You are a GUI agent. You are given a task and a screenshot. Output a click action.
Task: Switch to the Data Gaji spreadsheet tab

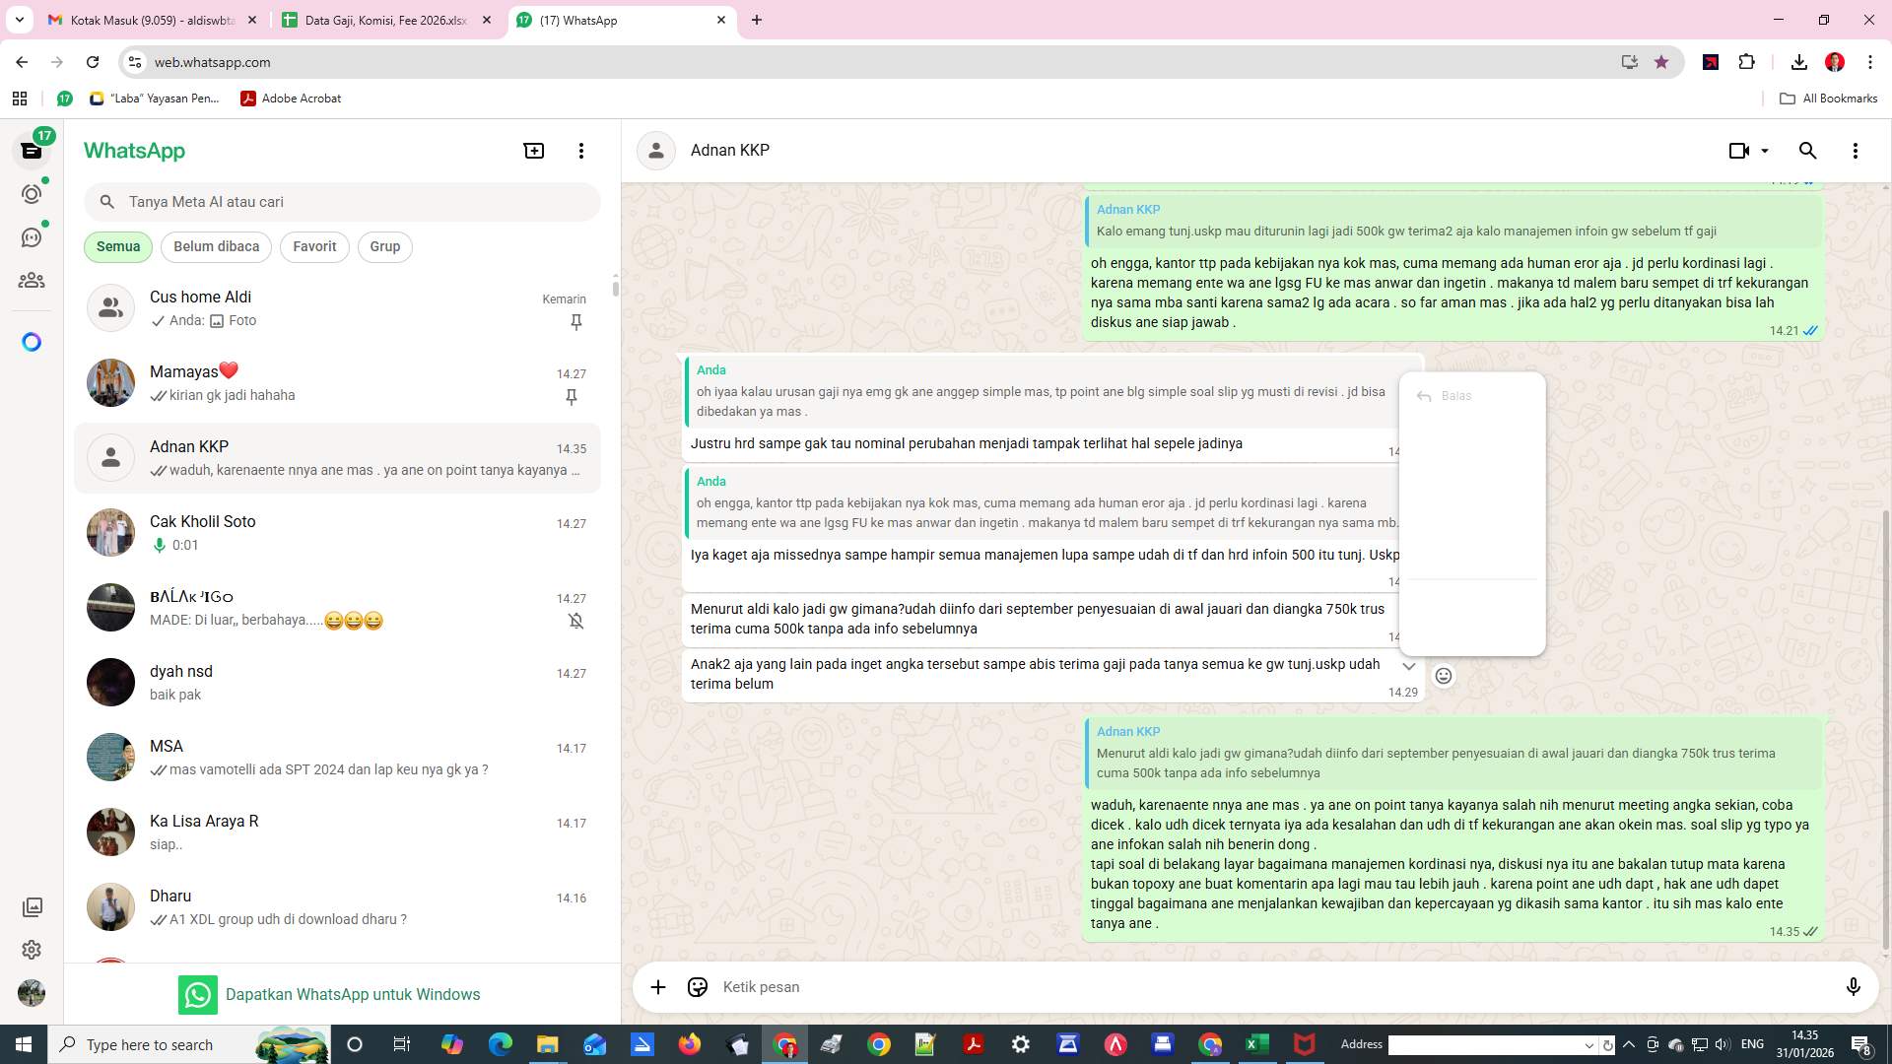pos(384,20)
